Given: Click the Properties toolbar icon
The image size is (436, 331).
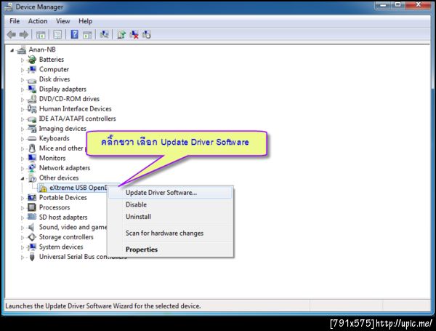Looking at the screenshot, I should coord(57,35).
